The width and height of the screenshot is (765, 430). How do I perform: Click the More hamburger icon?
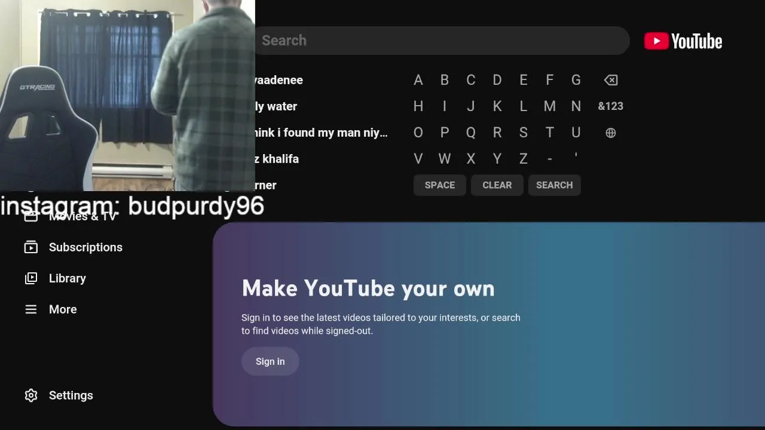tap(31, 309)
